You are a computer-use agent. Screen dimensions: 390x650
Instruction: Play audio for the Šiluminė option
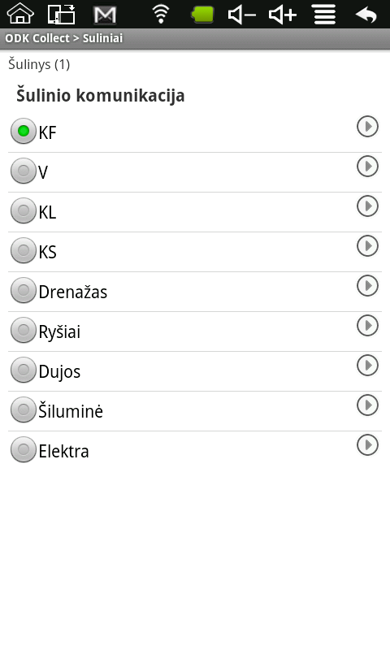coord(367,405)
